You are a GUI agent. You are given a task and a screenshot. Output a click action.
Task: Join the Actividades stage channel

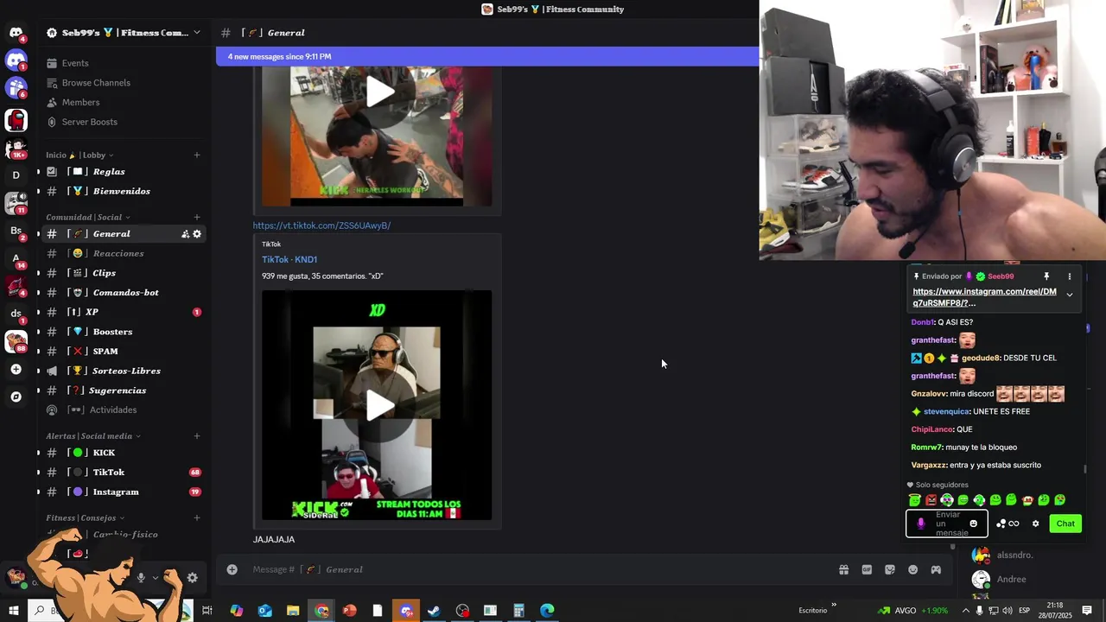[124, 410]
